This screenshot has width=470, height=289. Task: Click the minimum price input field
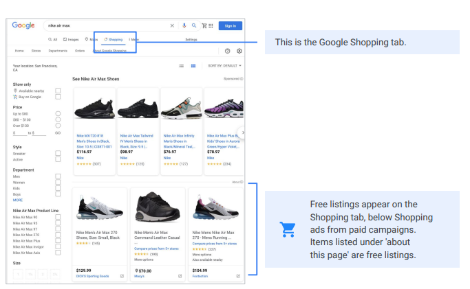(x=21, y=133)
